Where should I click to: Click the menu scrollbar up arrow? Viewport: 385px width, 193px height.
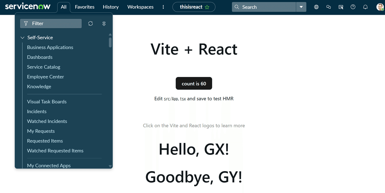tap(110, 34)
